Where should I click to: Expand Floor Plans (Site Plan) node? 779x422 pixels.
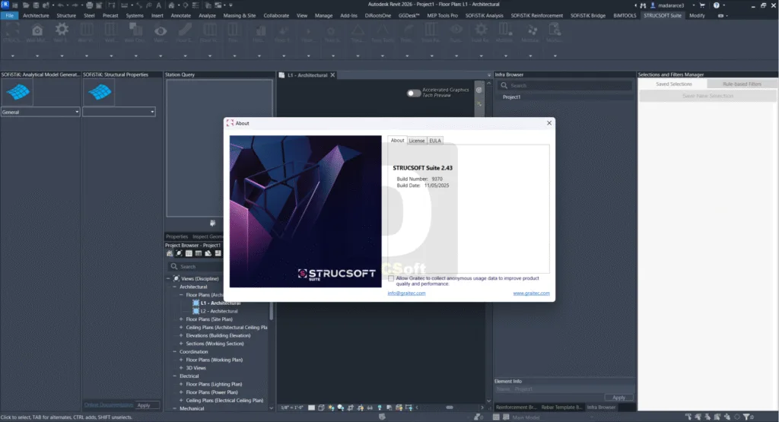point(181,319)
